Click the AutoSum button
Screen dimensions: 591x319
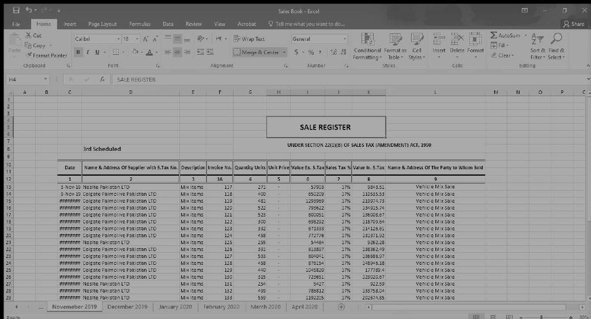coord(506,35)
